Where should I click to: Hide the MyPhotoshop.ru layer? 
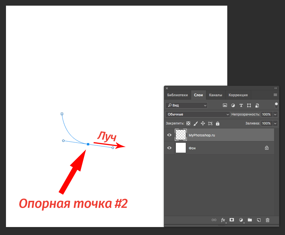[x=169, y=135]
